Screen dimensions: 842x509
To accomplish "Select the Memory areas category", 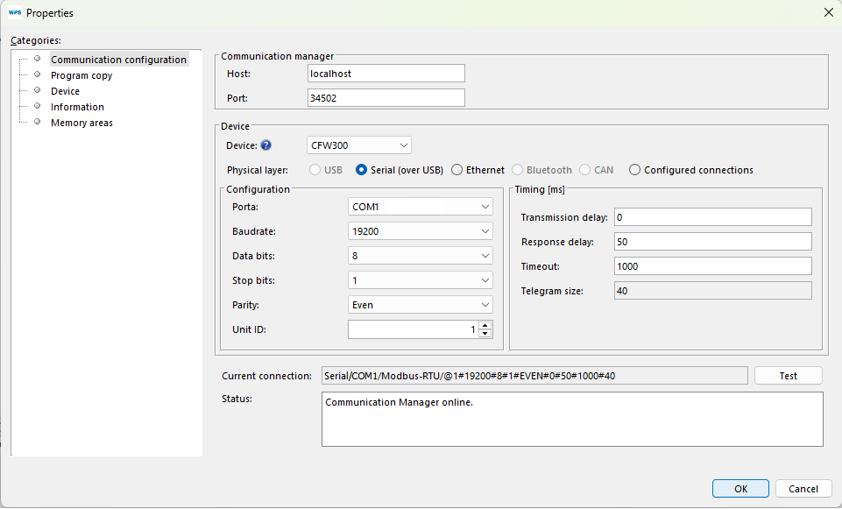I will tap(81, 123).
